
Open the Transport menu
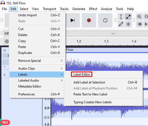point(49,9)
